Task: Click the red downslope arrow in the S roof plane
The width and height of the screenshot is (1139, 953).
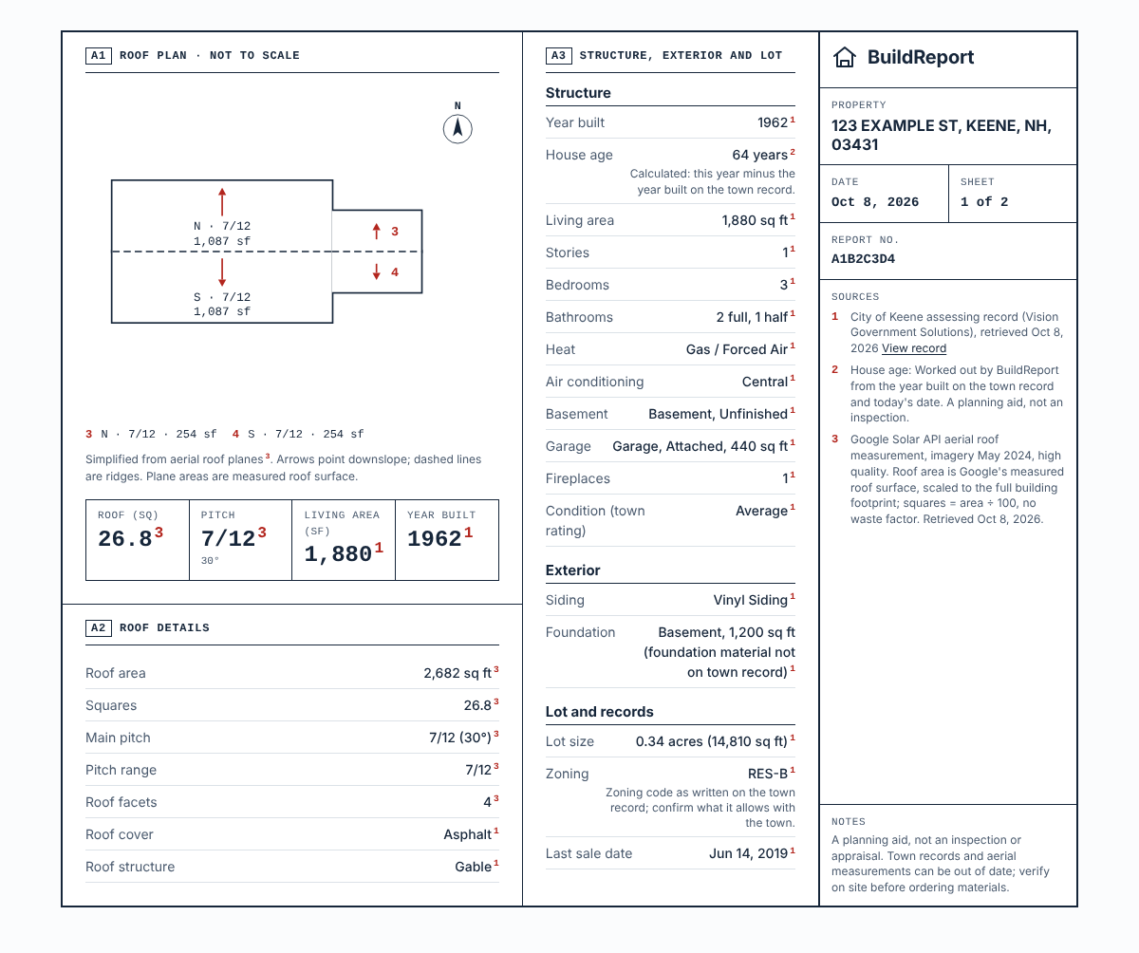Action: [x=222, y=272]
